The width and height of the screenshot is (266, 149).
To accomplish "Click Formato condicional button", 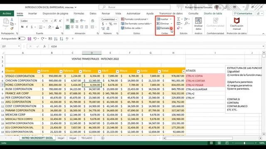I will tap(135, 19).
